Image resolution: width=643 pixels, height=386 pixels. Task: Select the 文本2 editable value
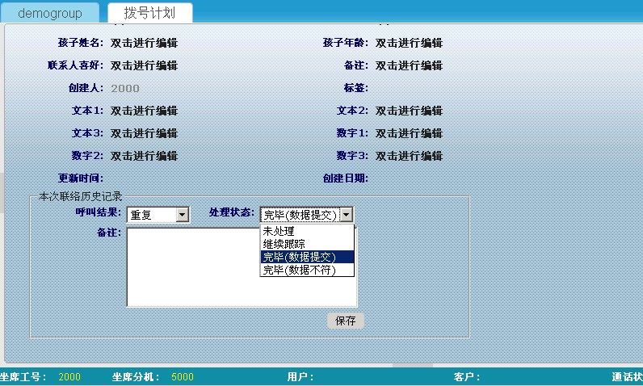(x=409, y=111)
